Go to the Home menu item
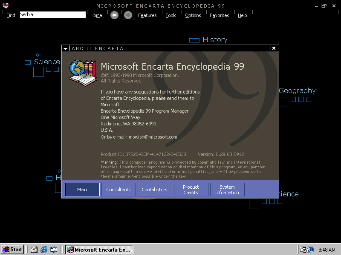The image size is (341, 255). click(96, 15)
